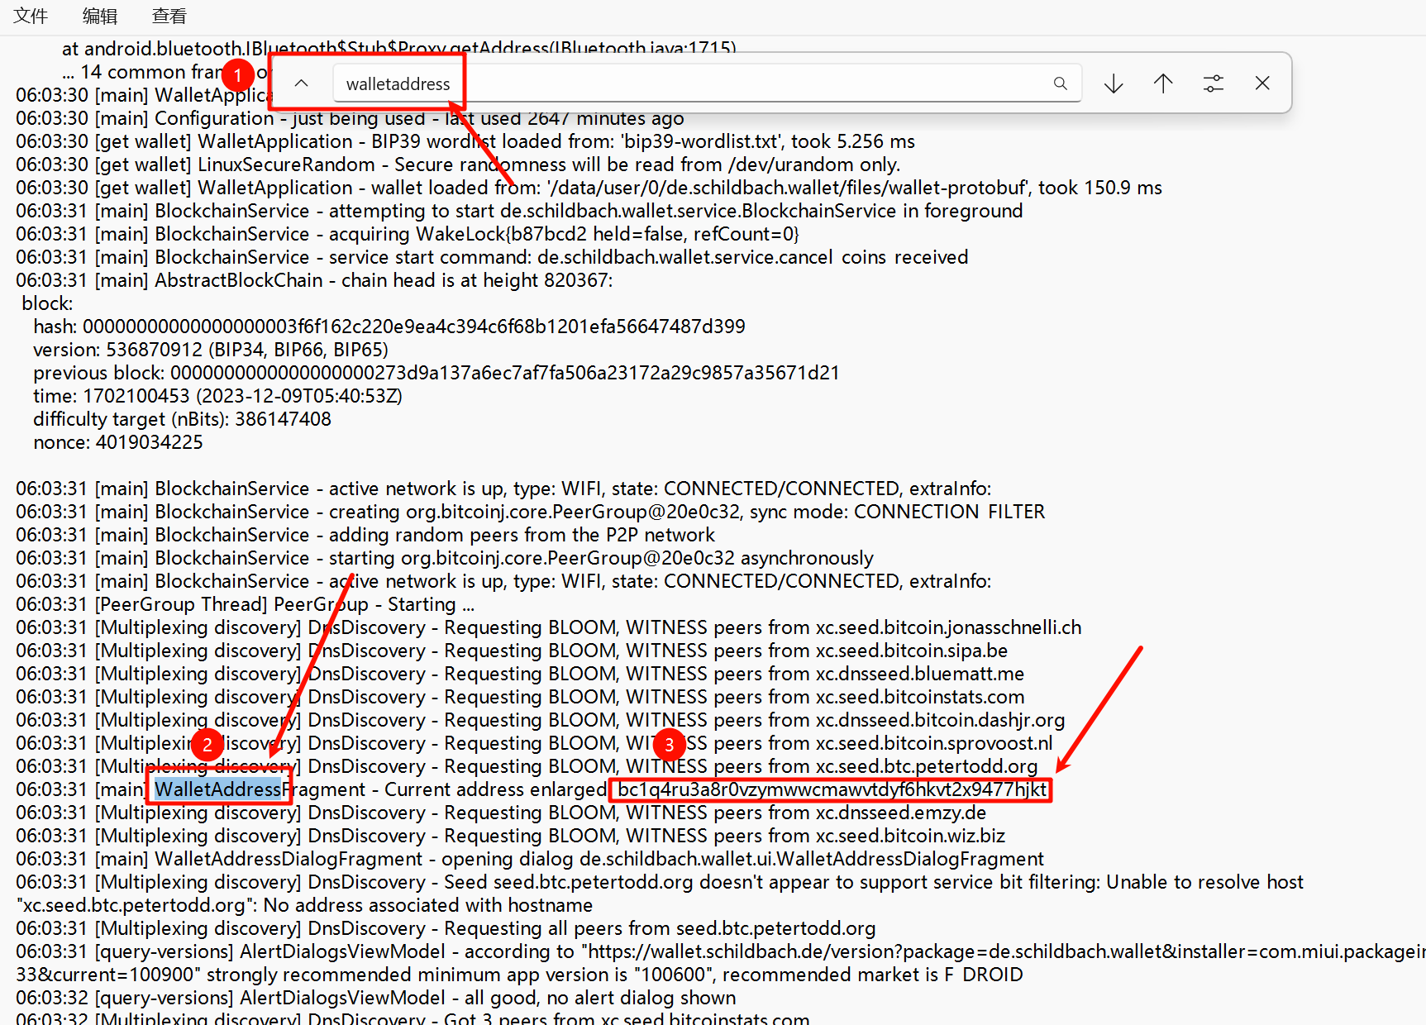Click the red numbered circle 1 marker
The height and width of the screenshot is (1025, 1426).
238,76
